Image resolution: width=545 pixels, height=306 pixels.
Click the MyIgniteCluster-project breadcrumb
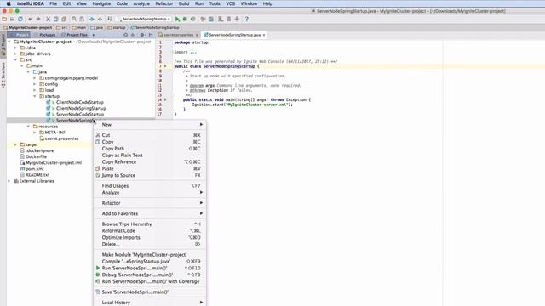pyautogui.click(x=28, y=27)
